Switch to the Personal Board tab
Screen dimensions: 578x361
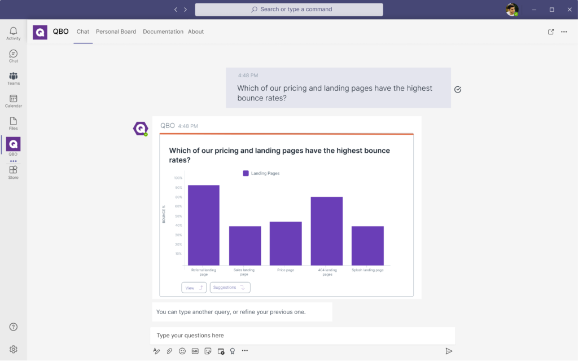(x=116, y=32)
